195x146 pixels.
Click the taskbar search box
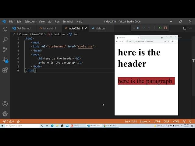click(22, 126)
